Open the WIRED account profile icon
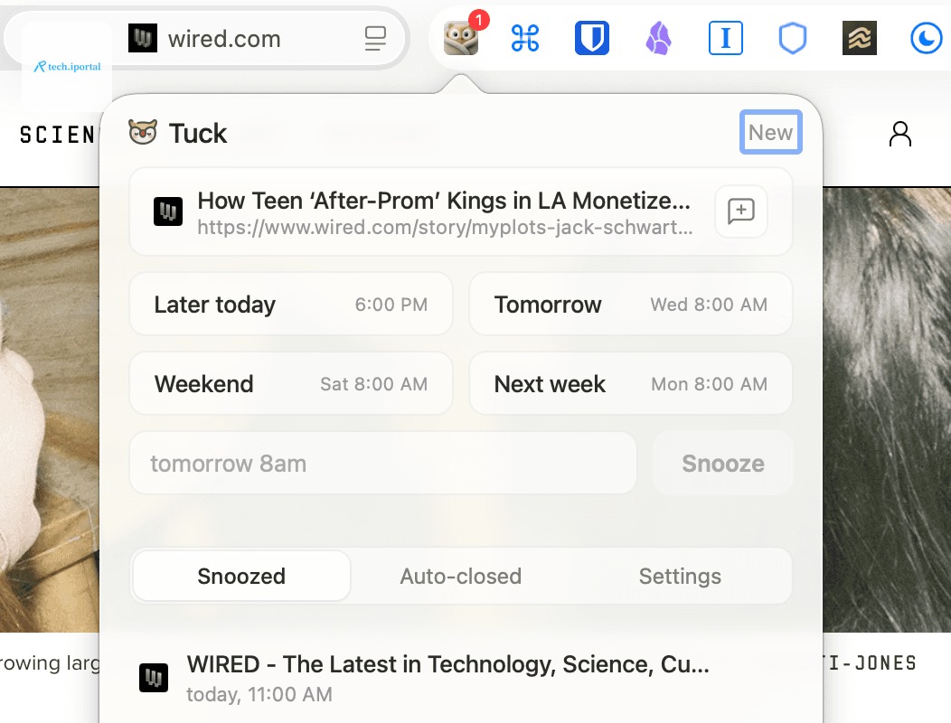 tap(900, 134)
